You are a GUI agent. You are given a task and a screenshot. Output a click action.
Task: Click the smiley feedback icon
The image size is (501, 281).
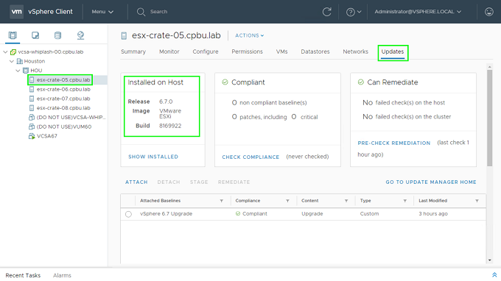click(x=489, y=12)
